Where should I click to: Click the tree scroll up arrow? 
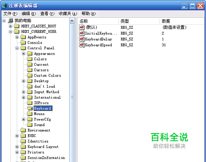[72, 21]
